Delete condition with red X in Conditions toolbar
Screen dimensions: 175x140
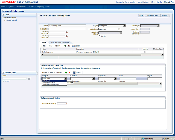pos(69,72)
